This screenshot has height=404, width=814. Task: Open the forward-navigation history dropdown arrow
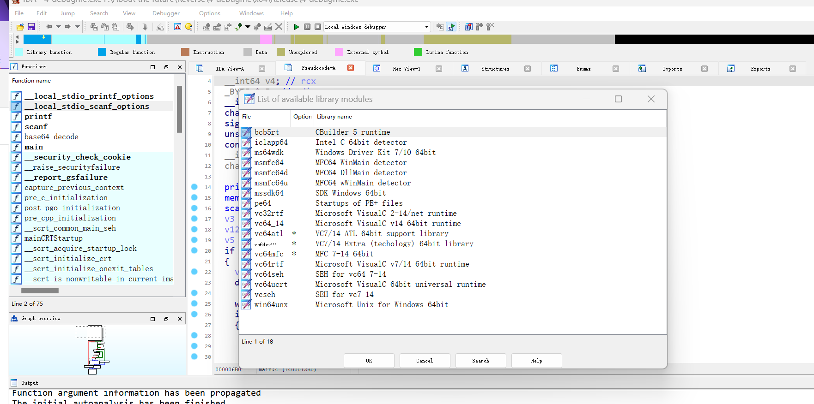coord(77,27)
